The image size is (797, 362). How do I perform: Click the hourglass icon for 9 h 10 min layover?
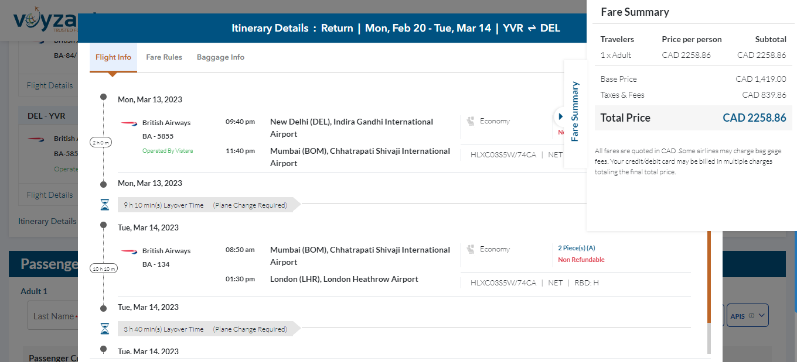click(x=104, y=205)
